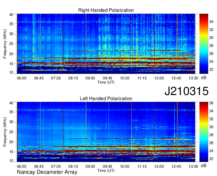Click the upper color bar gradient
Screen dimensions: 217x176
click(204, 44)
